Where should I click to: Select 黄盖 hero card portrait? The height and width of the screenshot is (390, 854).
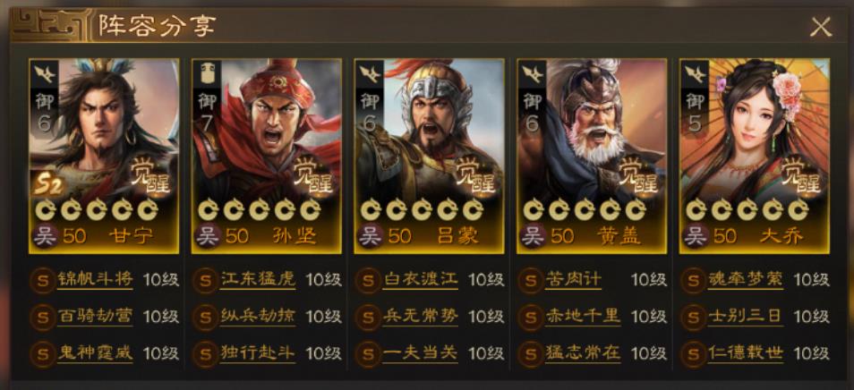pyautogui.click(x=592, y=157)
